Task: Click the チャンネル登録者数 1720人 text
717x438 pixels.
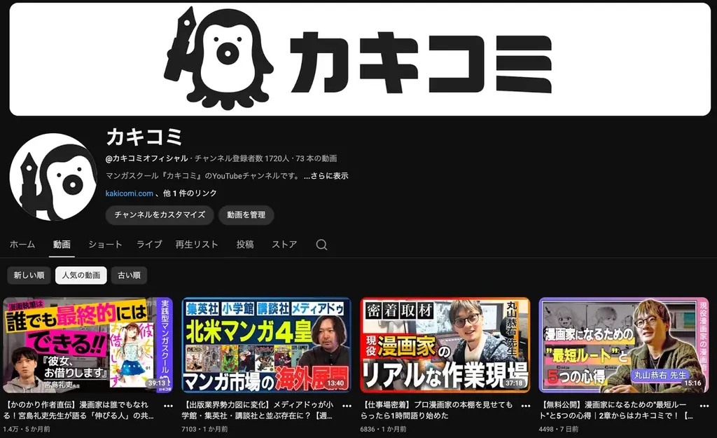Action: pyautogui.click(x=242, y=158)
